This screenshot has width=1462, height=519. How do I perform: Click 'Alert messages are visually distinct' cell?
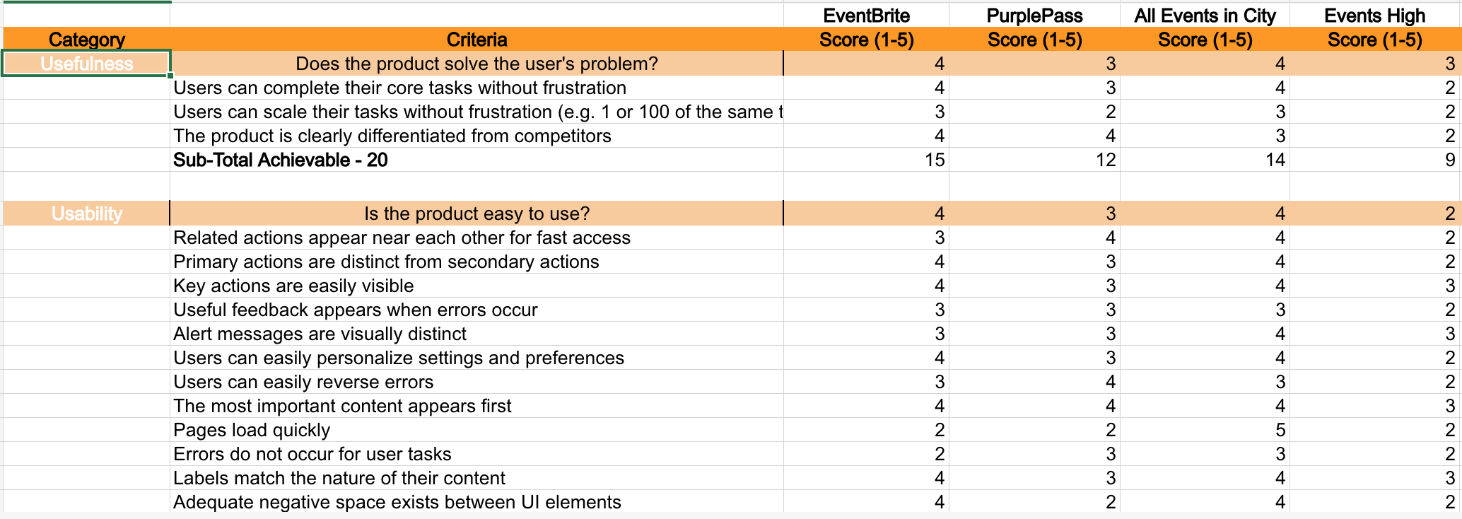(476, 334)
